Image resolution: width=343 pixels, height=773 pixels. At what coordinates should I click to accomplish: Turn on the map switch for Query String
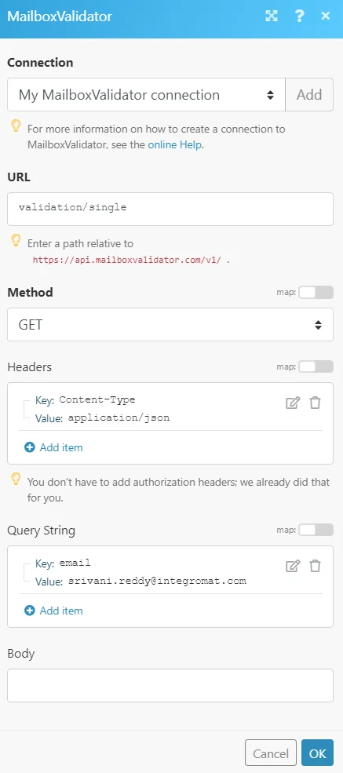pyautogui.click(x=316, y=530)
